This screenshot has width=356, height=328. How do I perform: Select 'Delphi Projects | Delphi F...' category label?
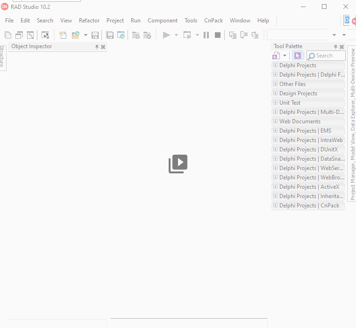[312, 75]
